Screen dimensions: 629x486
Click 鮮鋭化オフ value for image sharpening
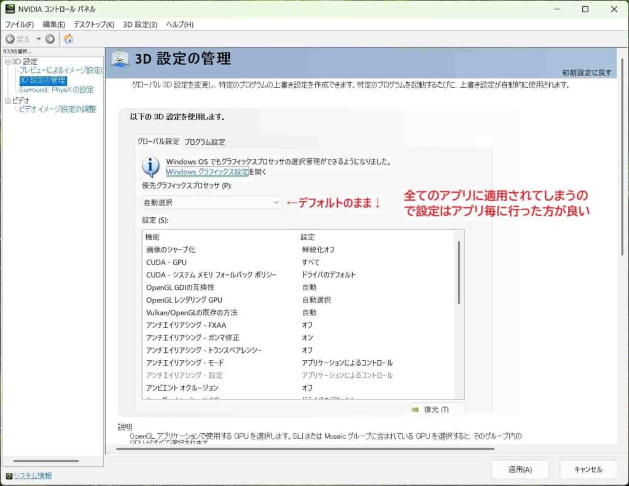coord(318,250)
